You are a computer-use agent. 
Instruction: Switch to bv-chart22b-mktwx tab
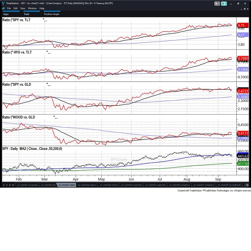(109, 185)
